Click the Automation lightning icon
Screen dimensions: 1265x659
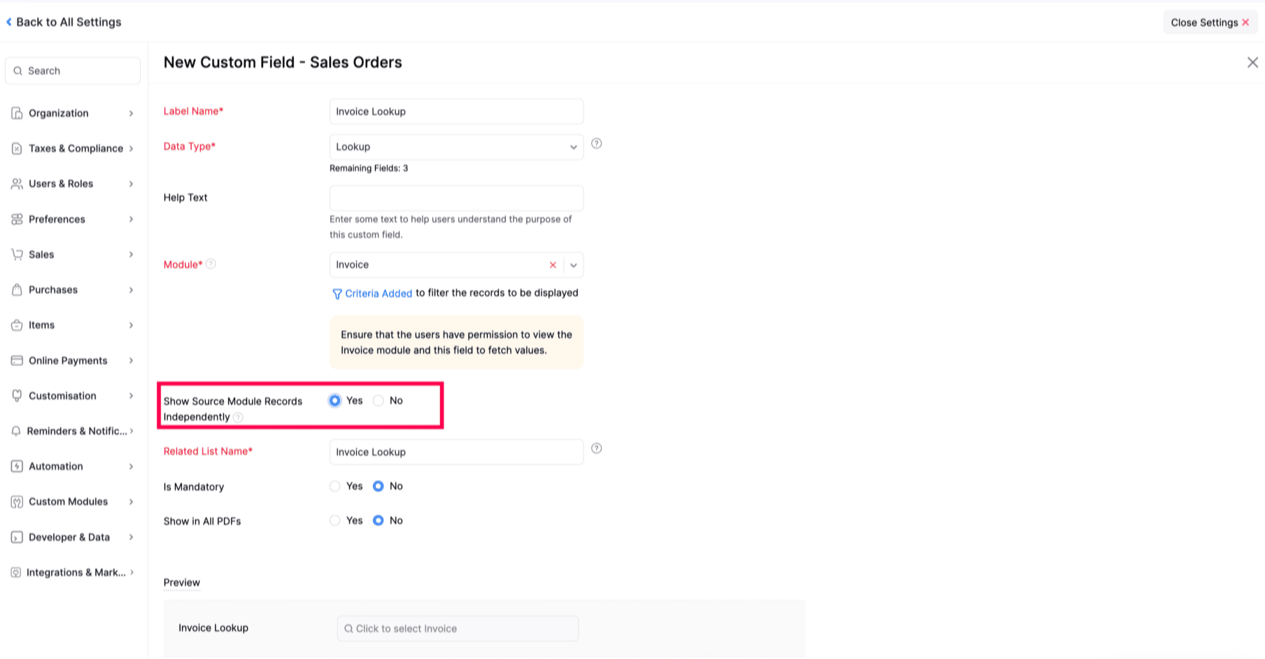(x=17, y=467)
